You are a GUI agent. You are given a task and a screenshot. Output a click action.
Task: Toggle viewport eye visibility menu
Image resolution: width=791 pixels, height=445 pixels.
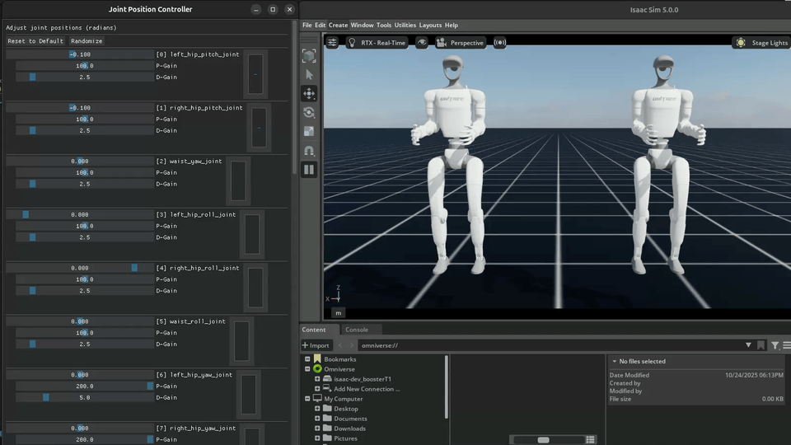point(422,42)
